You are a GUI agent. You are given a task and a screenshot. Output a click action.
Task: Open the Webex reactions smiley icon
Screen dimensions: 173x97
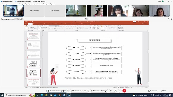pyautogui.click(x=115, y=91)
